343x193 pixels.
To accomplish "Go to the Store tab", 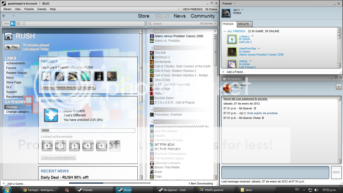I will (x=143, y=16).
